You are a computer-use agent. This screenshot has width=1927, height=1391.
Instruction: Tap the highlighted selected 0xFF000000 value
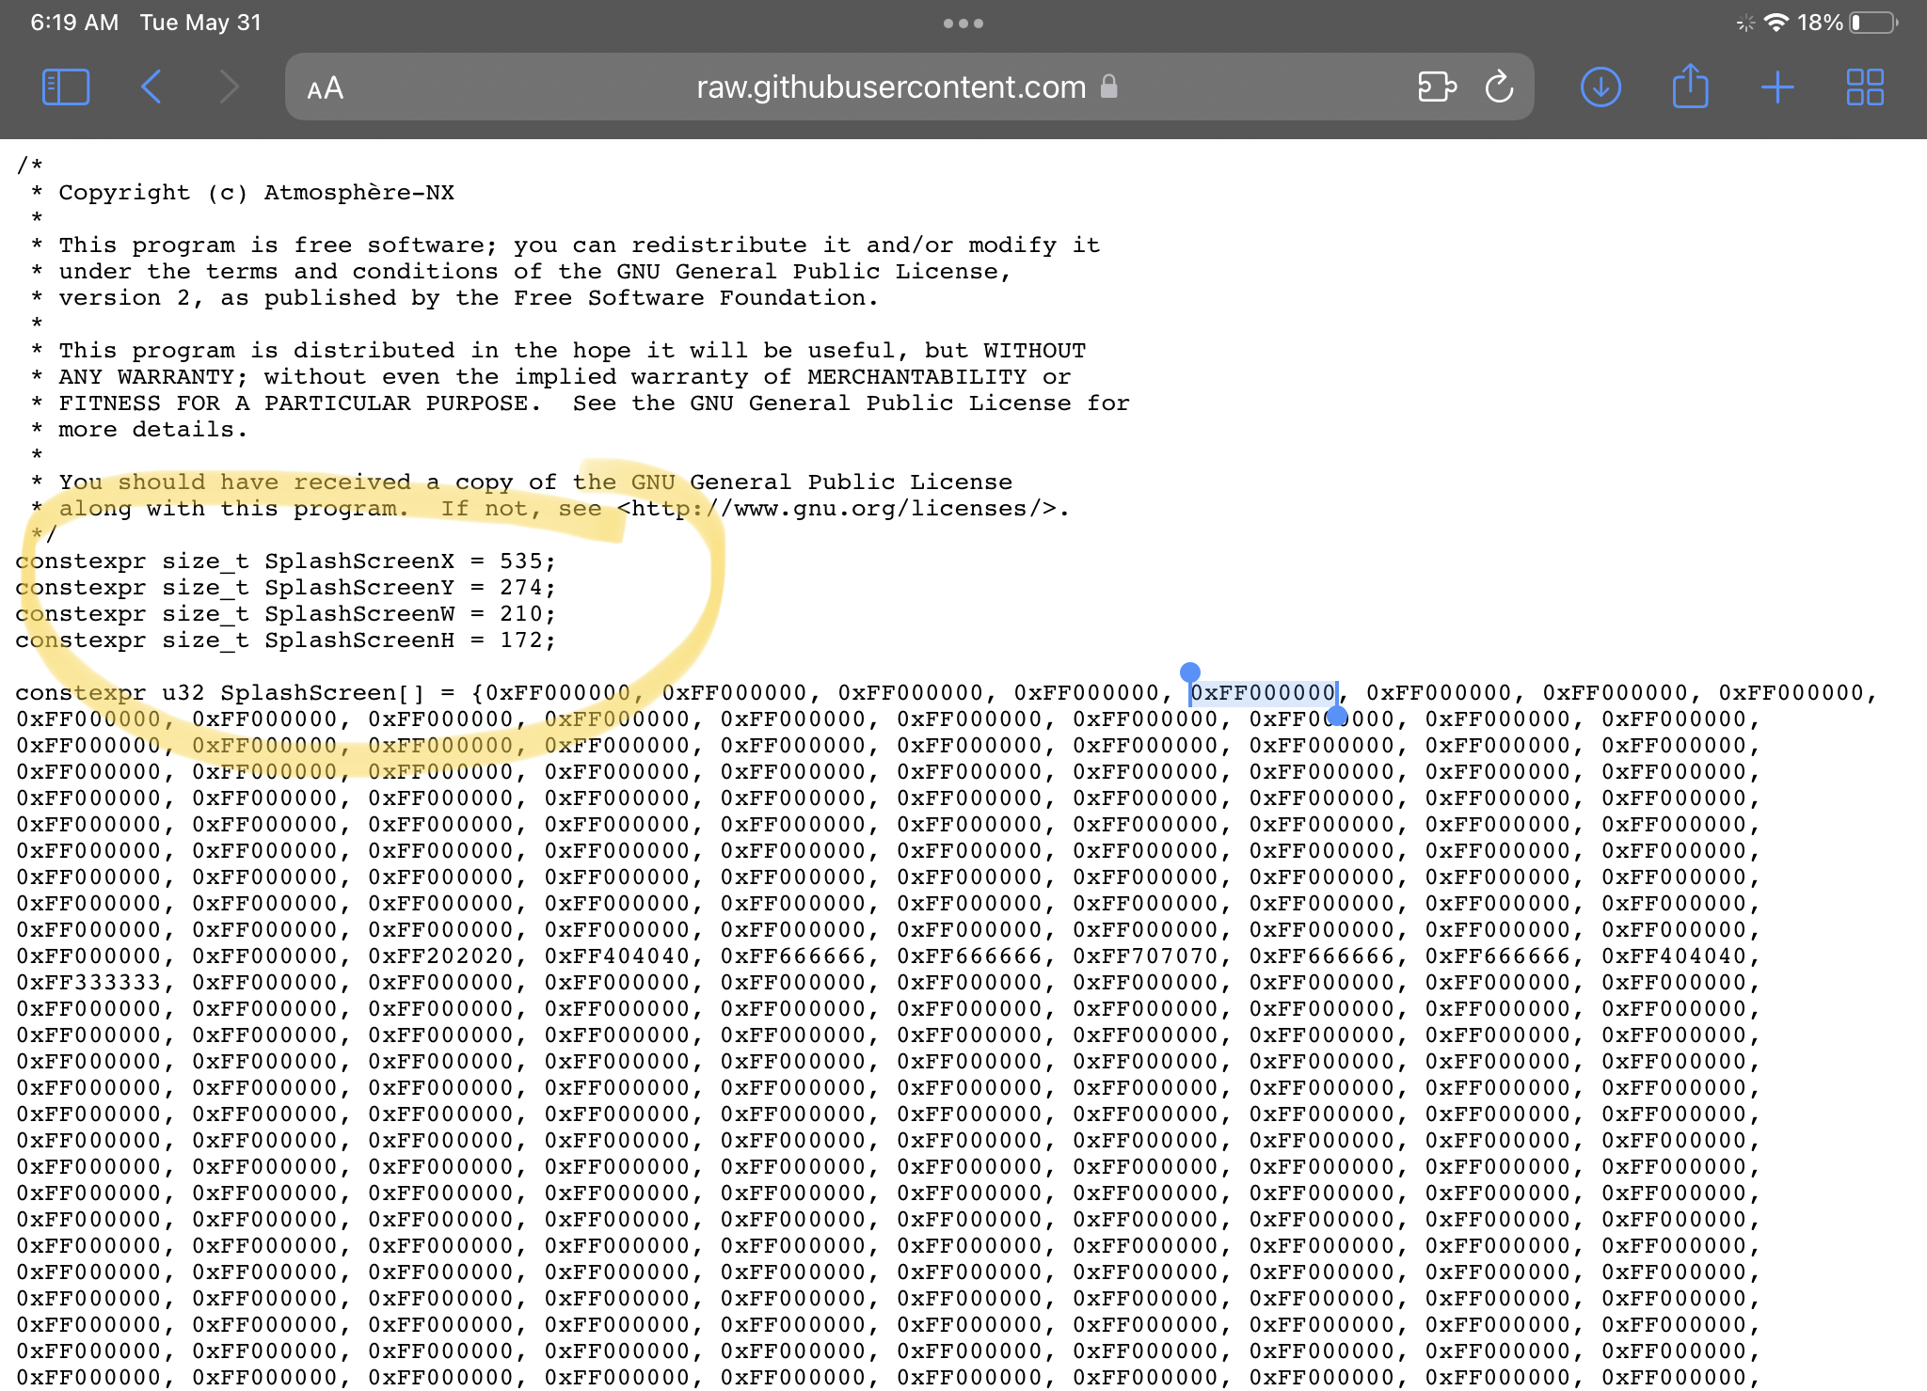point(1263,693)
